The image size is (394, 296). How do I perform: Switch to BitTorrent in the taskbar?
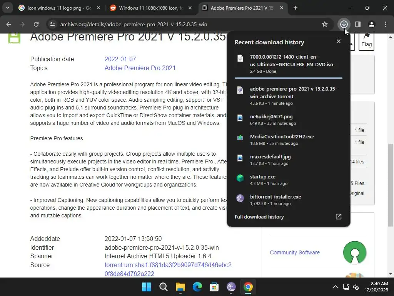(x=231, y=287)
